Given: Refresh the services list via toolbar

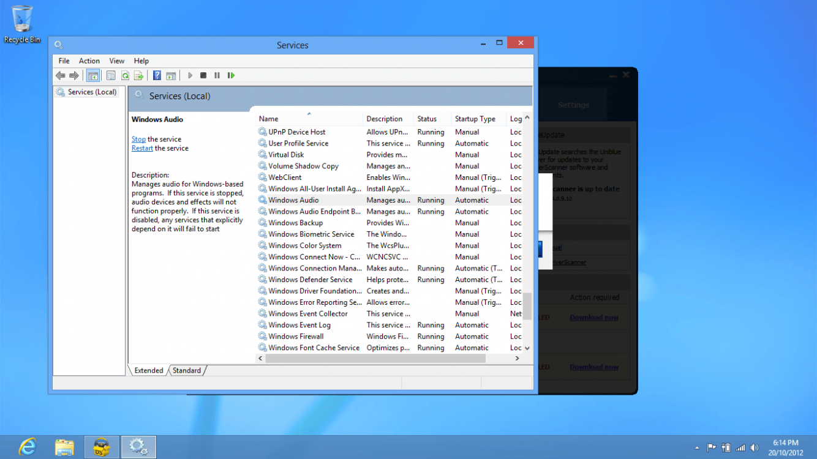Looking at the screenshot, I should coord(125,75).
